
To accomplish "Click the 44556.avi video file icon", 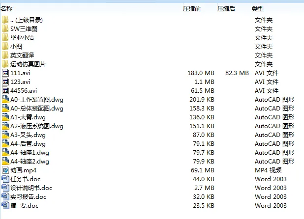I will 5,90.
